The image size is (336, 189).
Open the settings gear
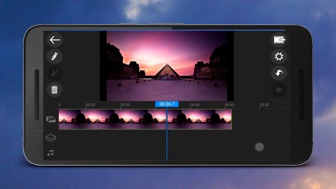pyautogui.click(x=279, y=57)
